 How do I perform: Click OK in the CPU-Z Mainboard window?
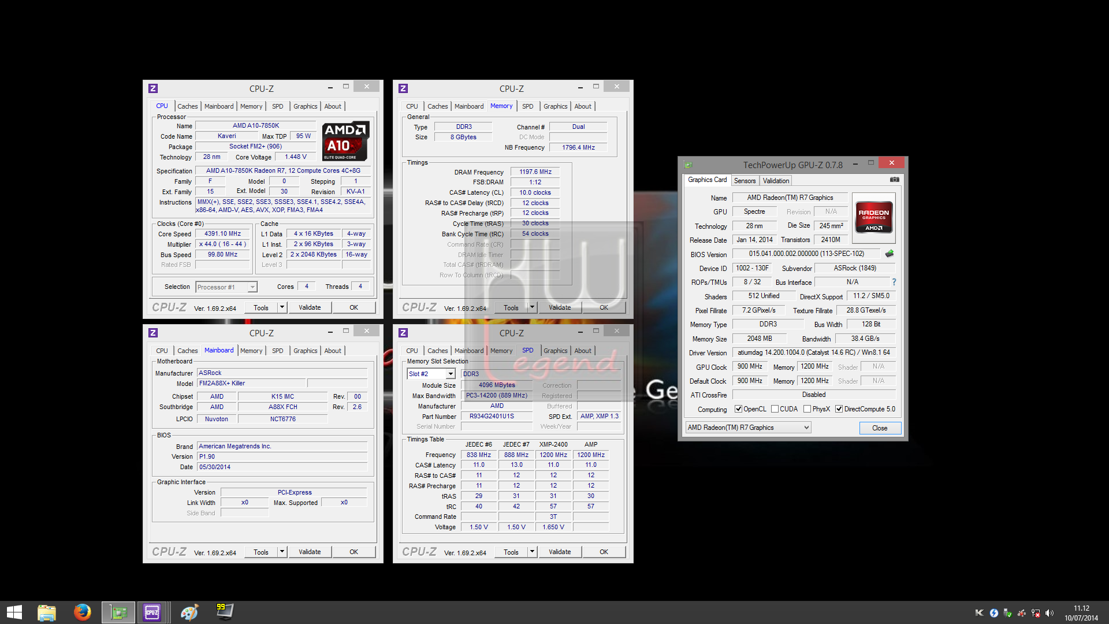pos(353,552)
